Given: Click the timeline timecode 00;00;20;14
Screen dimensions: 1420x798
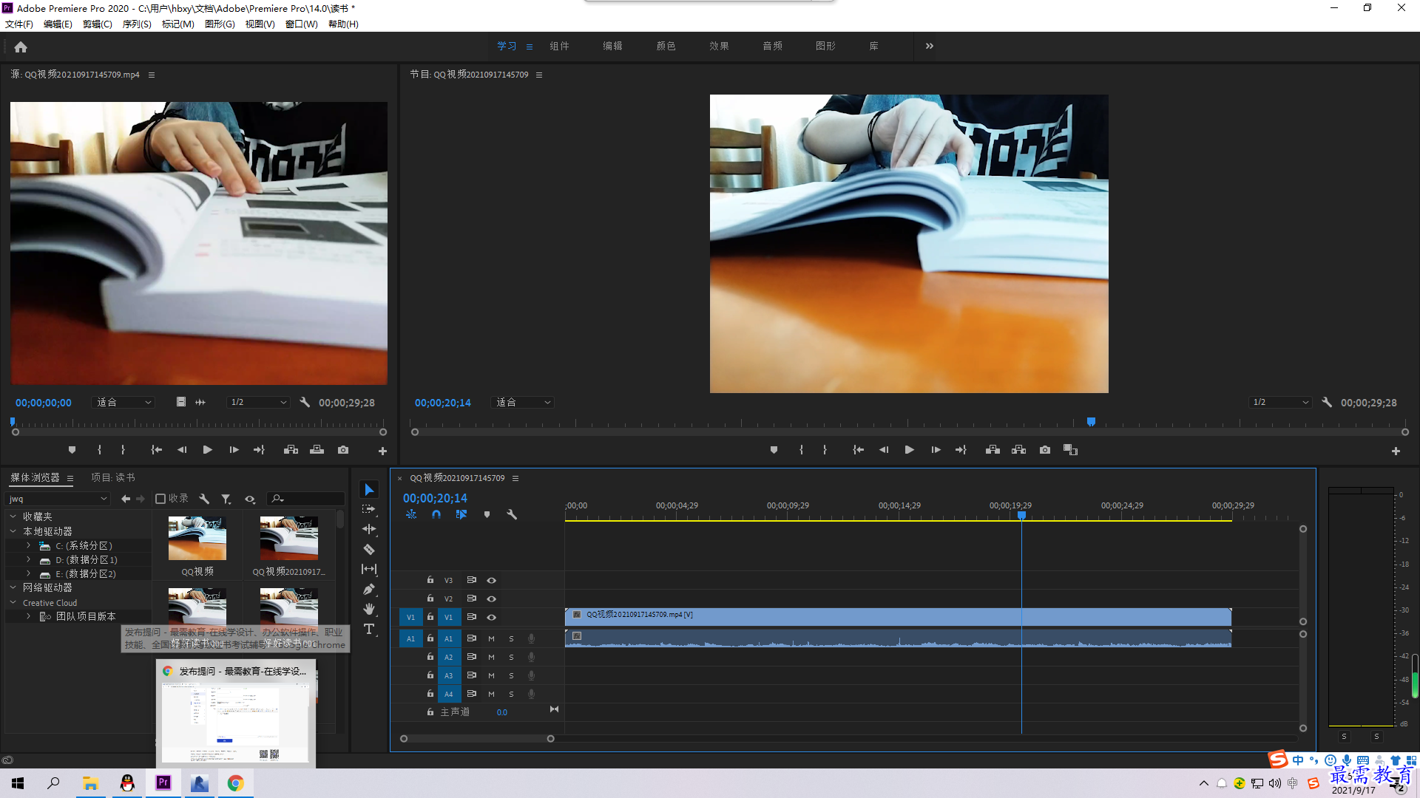Looking at the screenshot, I should 435,498.
